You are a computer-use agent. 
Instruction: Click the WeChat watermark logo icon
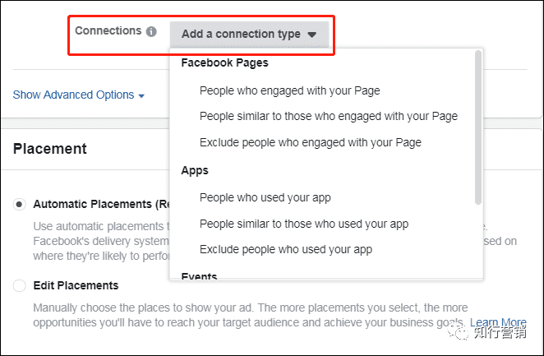coord(459,332)
